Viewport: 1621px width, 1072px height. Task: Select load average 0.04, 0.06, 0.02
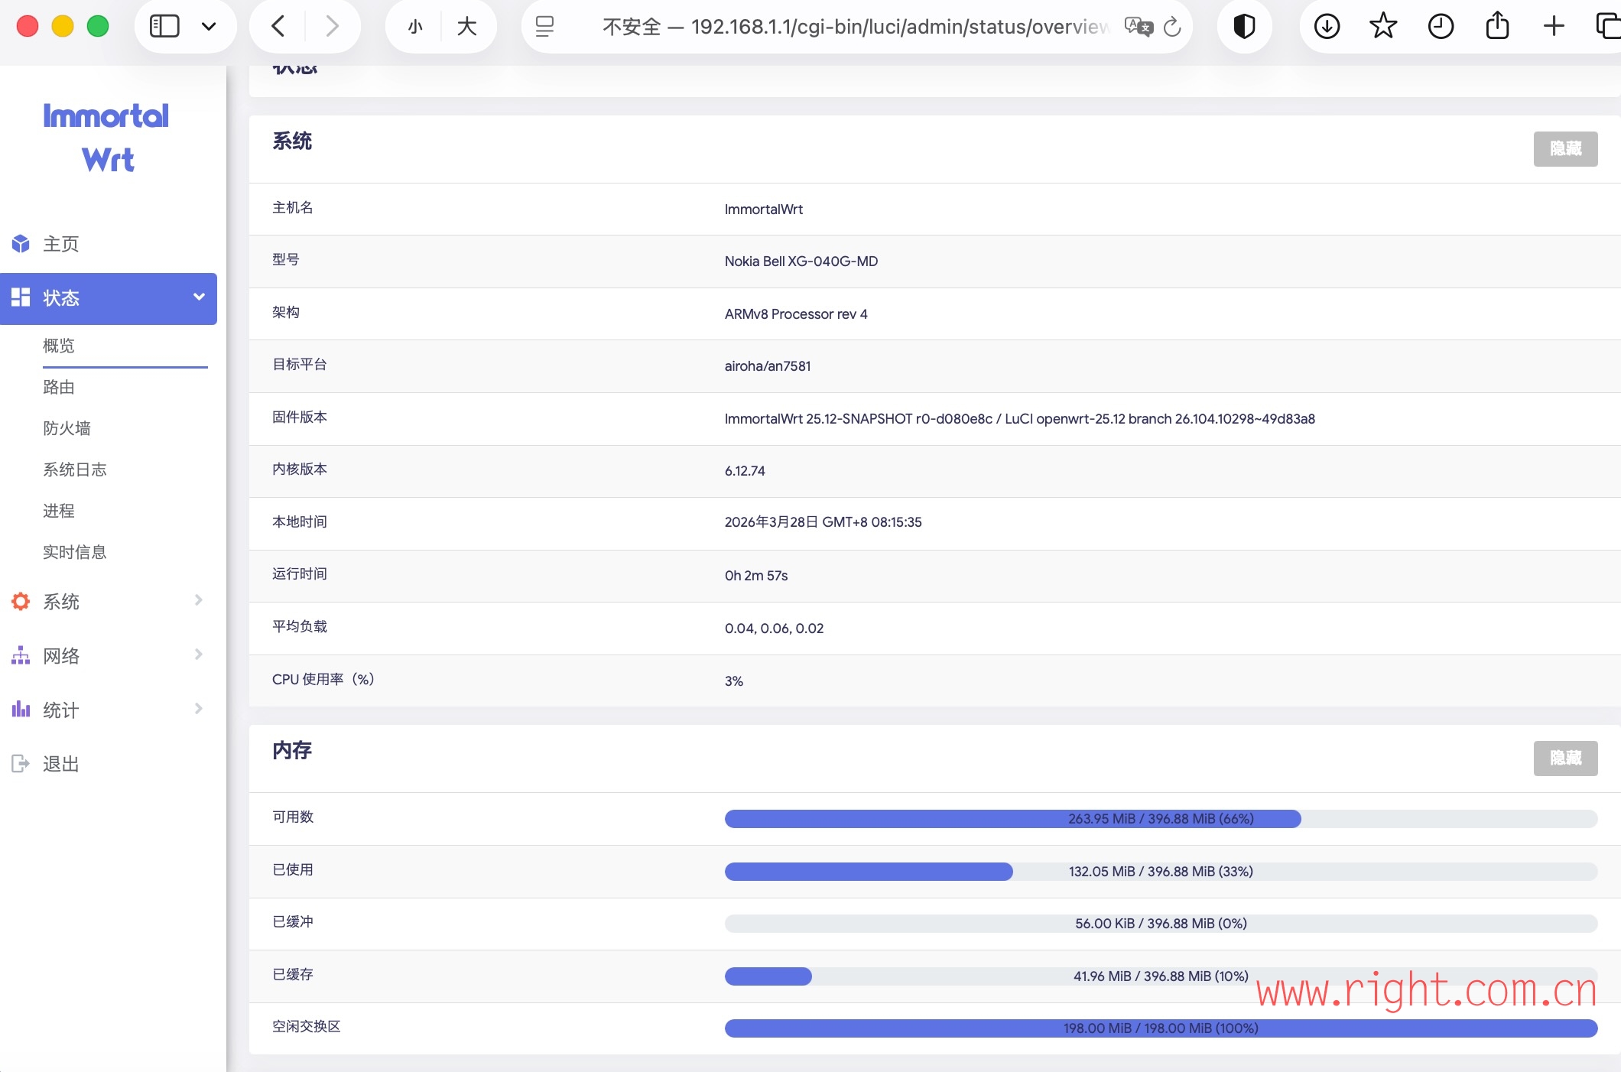(774, 629)
